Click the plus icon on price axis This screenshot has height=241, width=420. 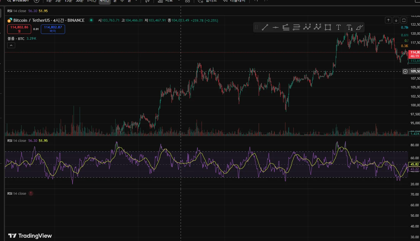[x=405, y=72]
